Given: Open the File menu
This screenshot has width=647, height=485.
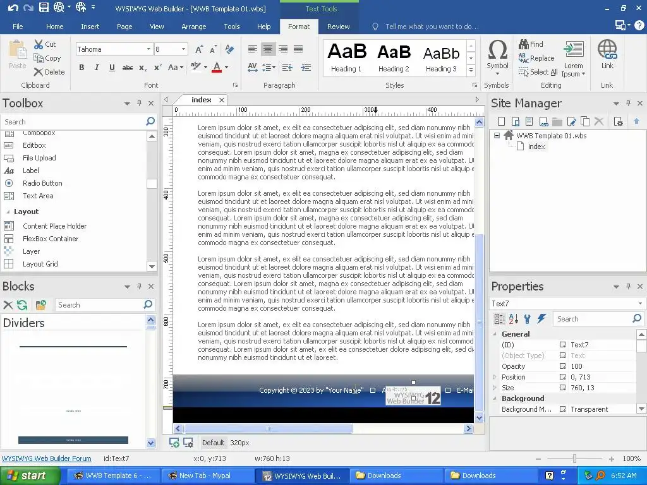Looking at the screenshot, I should tap(18, 27).
